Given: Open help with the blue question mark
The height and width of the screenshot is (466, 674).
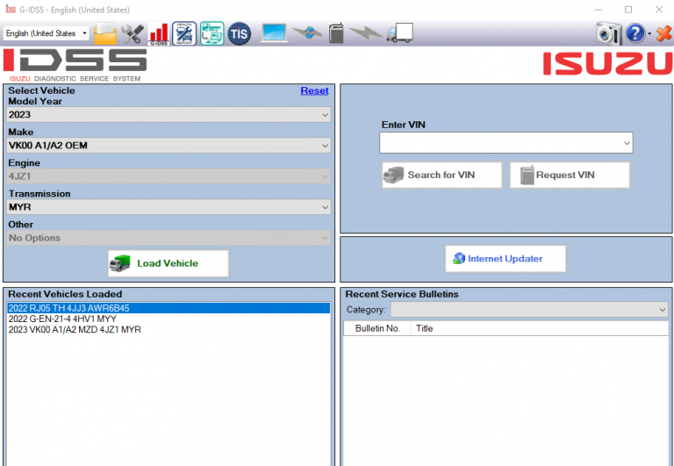Looking at the screenshot, I should pos(635,33).
